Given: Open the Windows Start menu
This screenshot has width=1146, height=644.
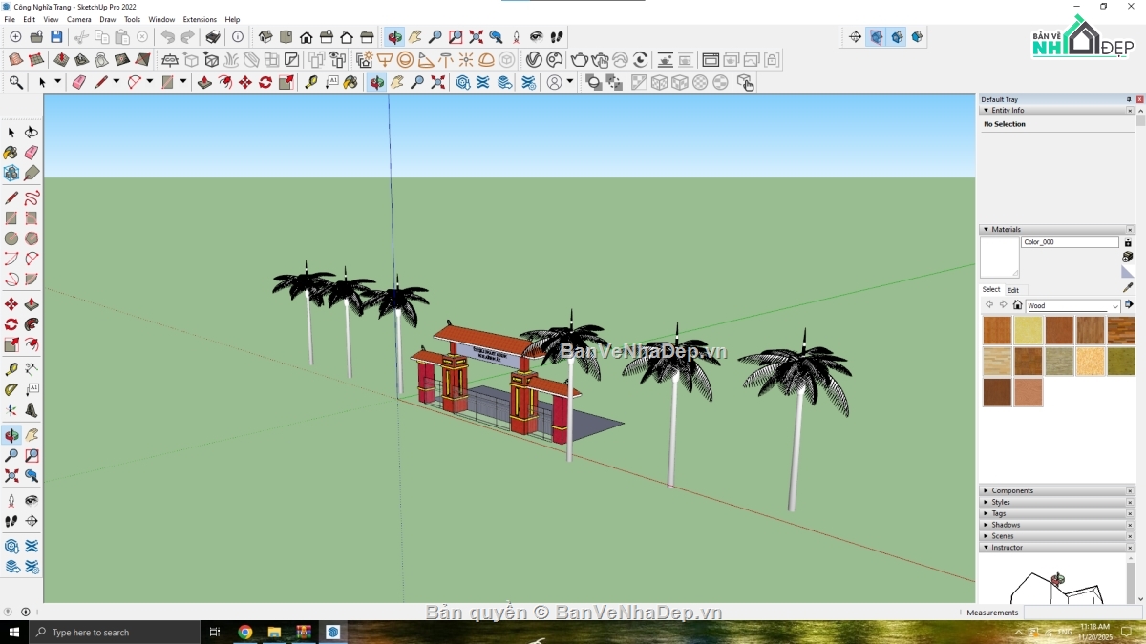Looking at the screenshot, I should click(14, 632).
